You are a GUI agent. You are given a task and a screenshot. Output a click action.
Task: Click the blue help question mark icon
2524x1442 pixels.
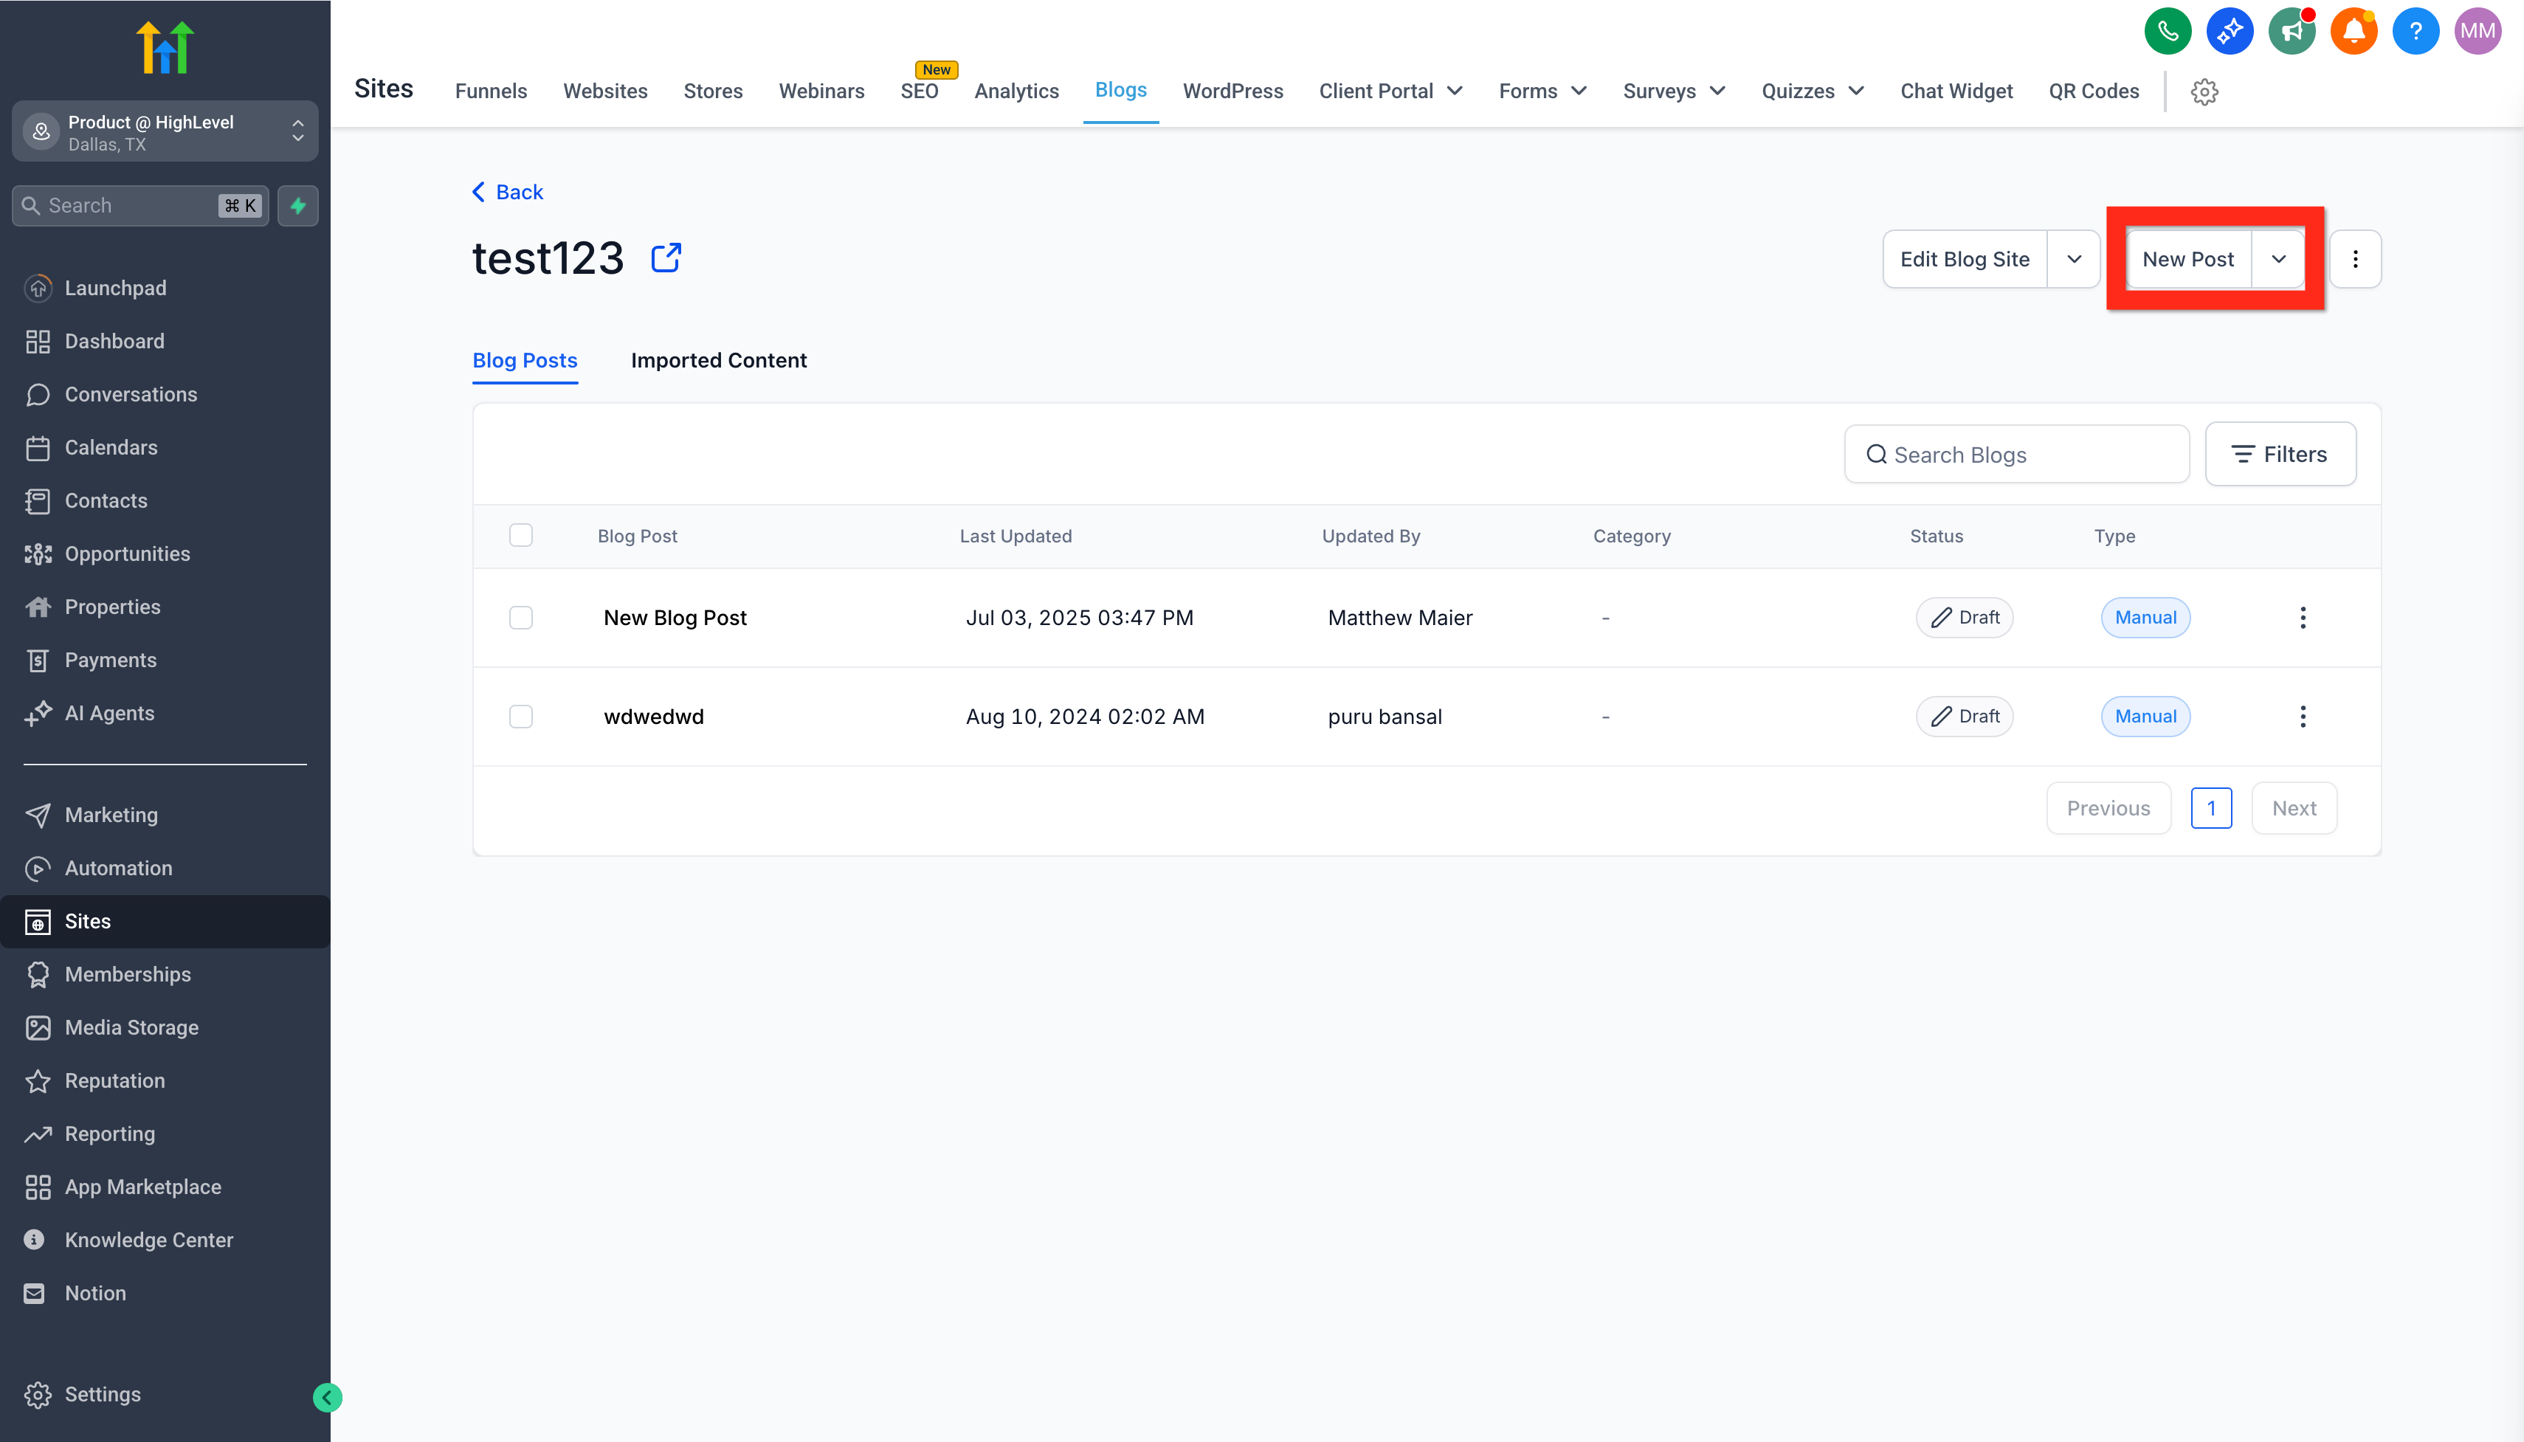coord(2415,31)
